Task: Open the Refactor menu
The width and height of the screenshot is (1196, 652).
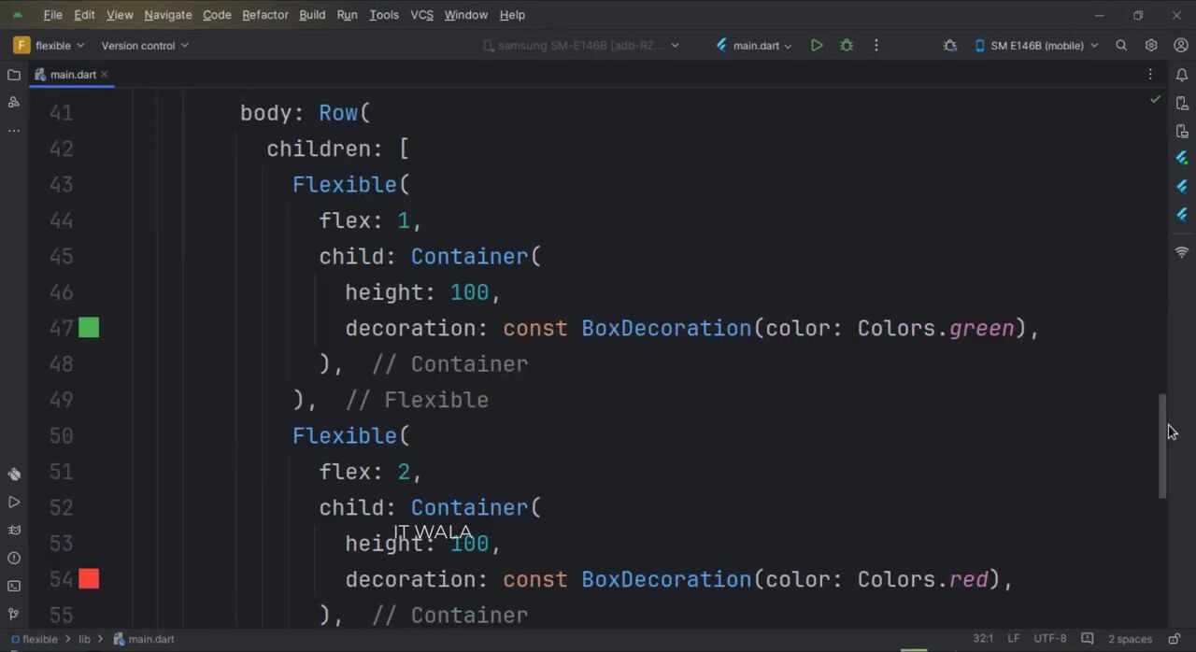Action: point(264,15)
